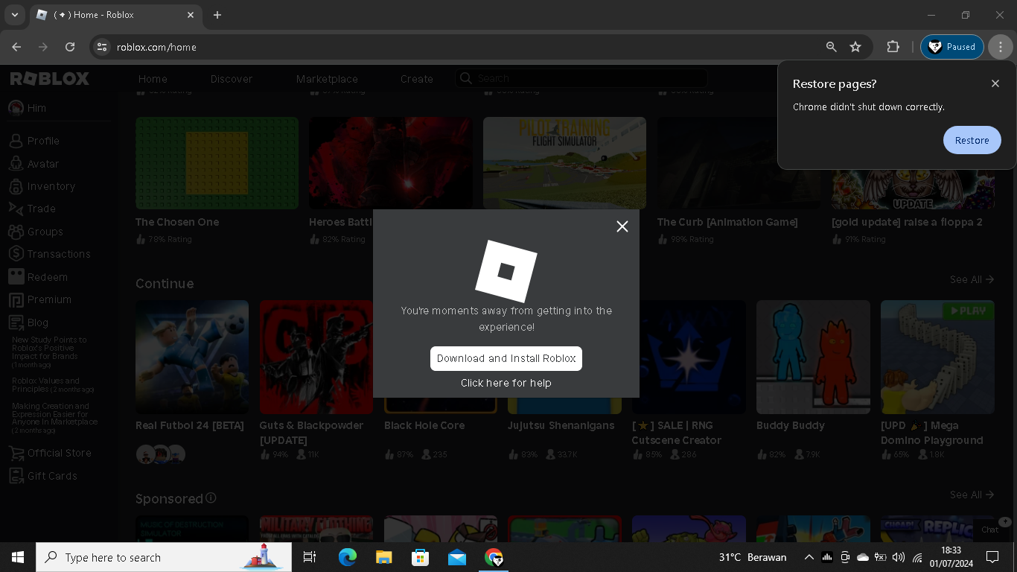Open the Mail app from taskbar
The height and width of the screenshot is (572, 1017).
pyautogui.click(x=457, y=557)
